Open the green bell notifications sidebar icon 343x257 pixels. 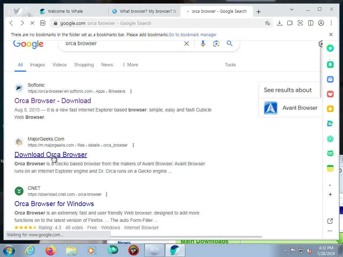pos(330,65)
